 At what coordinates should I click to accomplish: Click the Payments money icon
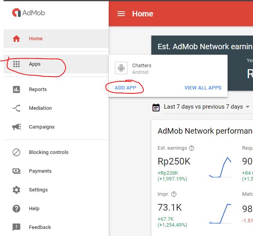tap(16, 171)
